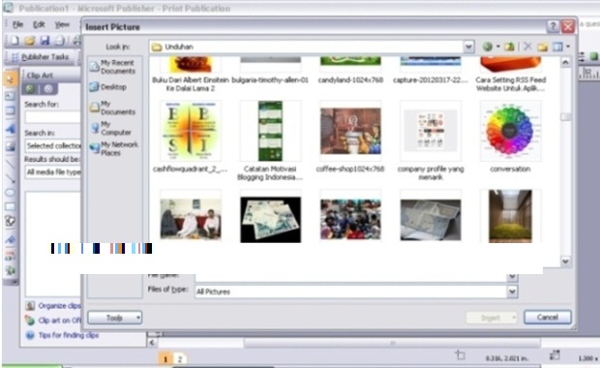Open the Back button history dropdown arrow
This screenshot has height=368, width=600.
click(x=497, y=46)
